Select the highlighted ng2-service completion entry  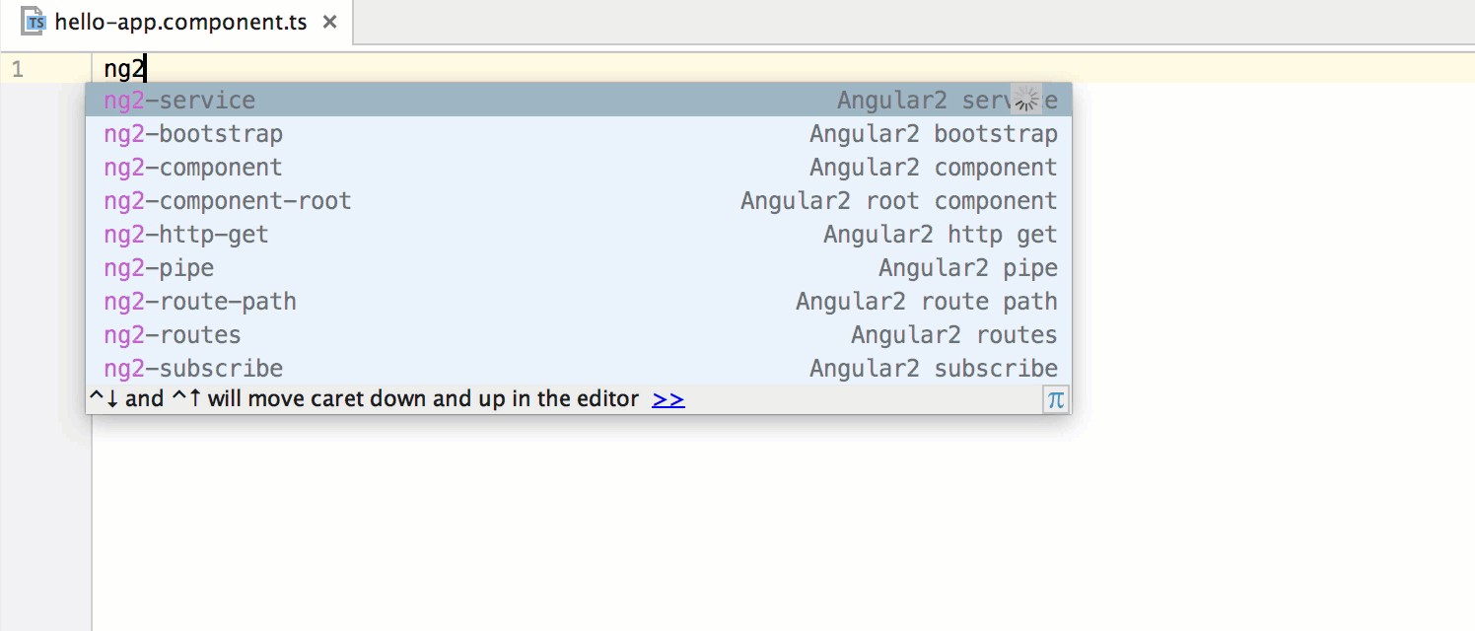(394, 99)
